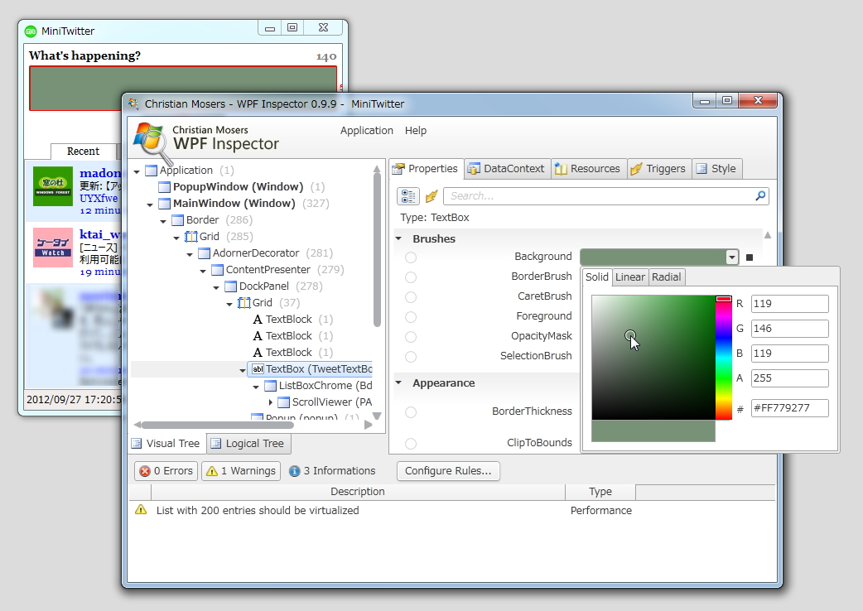The height and width of the screenshot is (611, 863).
Task: Click the madon user avatar in MiniTwitter
Action: pos(53,186)
